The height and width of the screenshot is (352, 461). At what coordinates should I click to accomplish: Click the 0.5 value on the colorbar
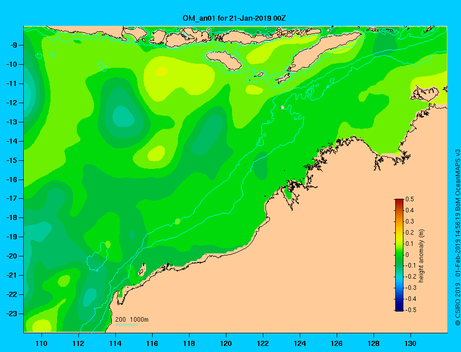[x=409, y=199]
